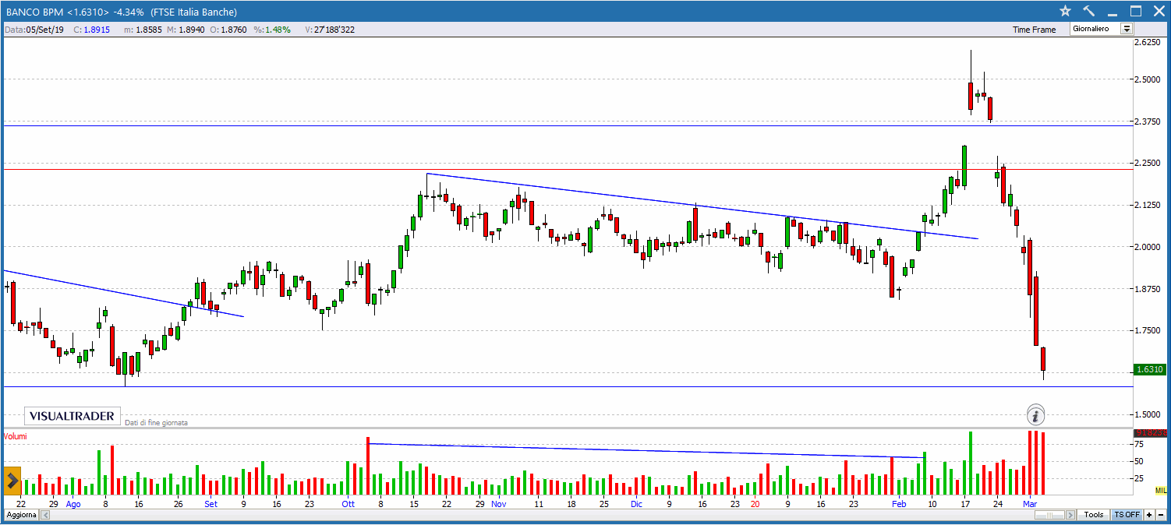Image resolution: width=1171 pixels, height=525 pixels.
Task: Toggle the TS OFF button
Action: [x=1127, y=515]
